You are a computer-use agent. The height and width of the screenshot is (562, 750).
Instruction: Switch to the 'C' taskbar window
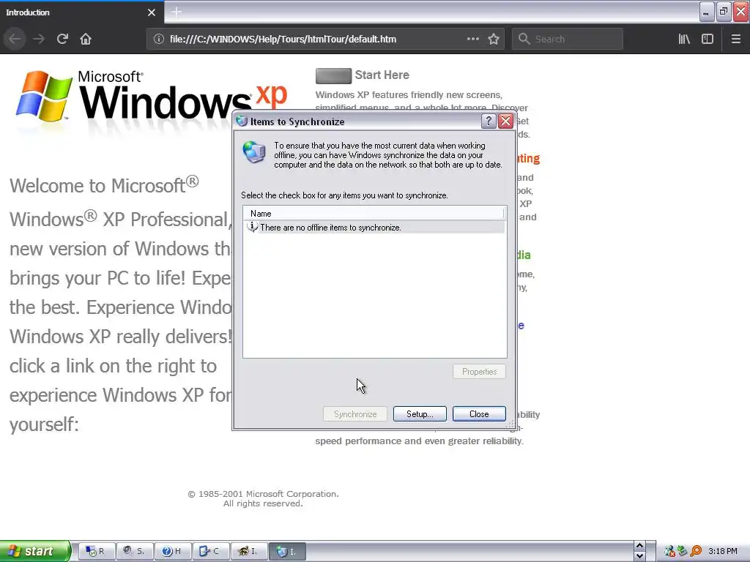211,551
